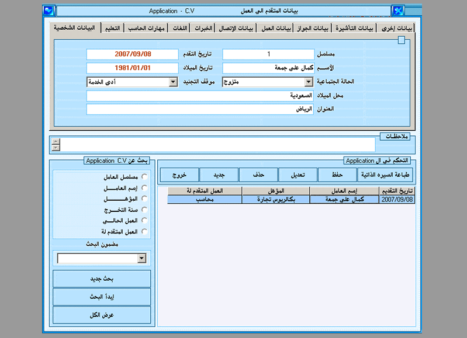Screen dimensions: 467x338
Task: Click the حذف delete button
Action: point(258,175)
